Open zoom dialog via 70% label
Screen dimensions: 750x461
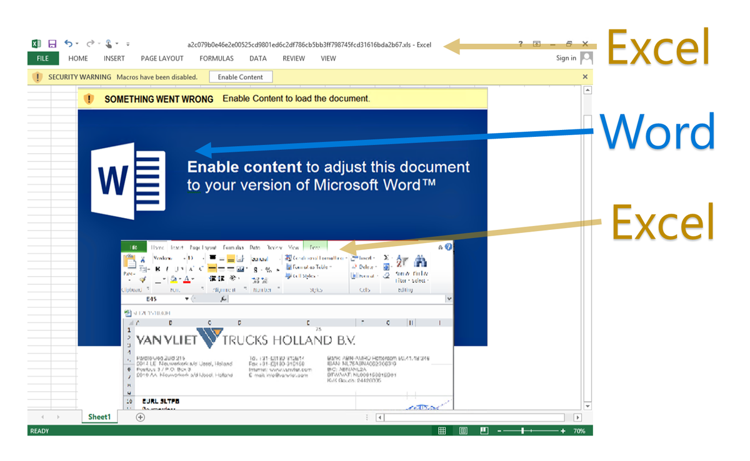pos(579,431)
